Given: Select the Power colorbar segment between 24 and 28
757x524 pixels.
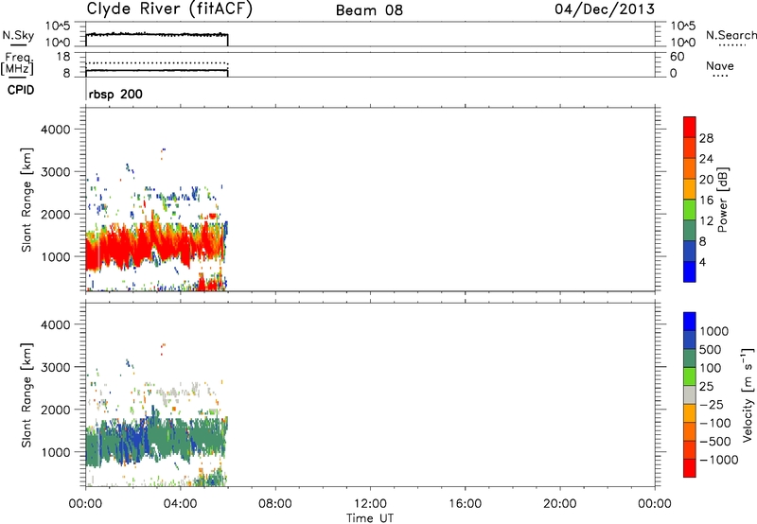Looking at the screenshot, I should pos(690,148).
